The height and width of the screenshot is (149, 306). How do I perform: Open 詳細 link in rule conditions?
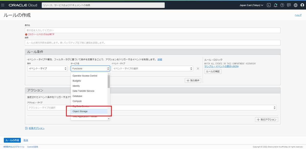160,59
